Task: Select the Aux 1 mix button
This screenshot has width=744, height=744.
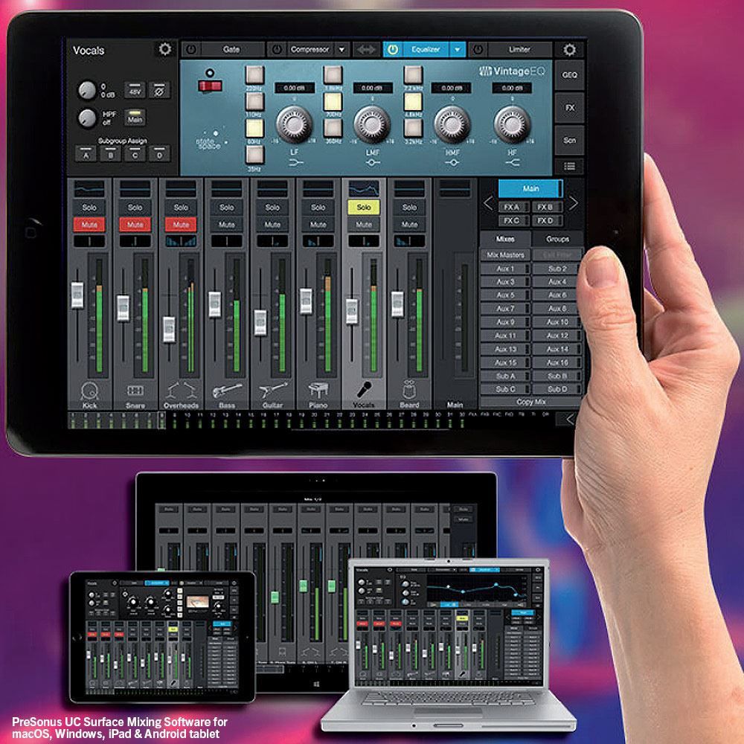Action: tap(505, 268)
